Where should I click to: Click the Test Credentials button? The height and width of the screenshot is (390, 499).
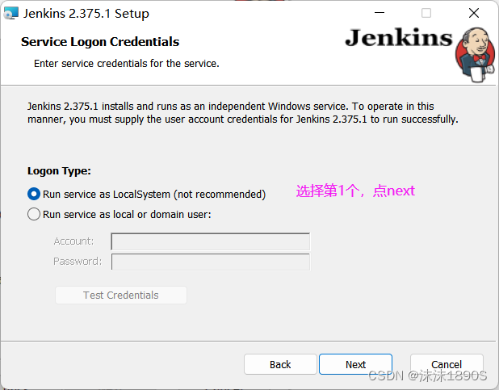[x=121, y=296]
